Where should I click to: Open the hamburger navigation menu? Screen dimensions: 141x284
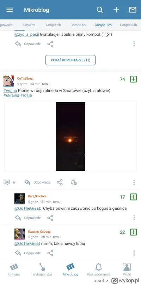10,10
